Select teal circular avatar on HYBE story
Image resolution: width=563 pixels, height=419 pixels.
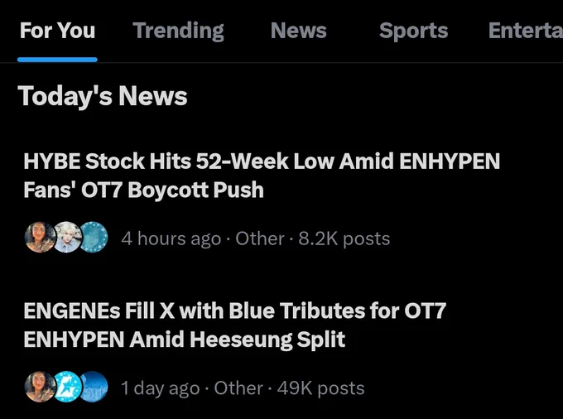pos(94,238)
